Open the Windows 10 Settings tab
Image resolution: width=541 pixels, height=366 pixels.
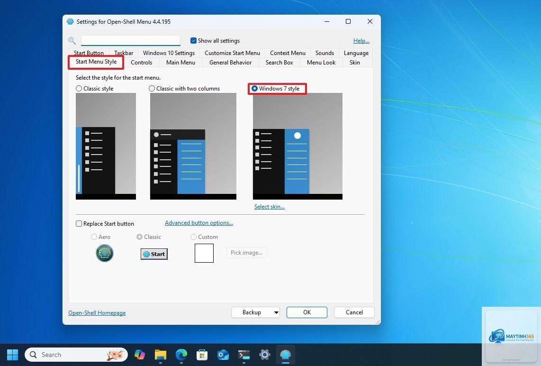pyautogui.click(x=169, y=53)
